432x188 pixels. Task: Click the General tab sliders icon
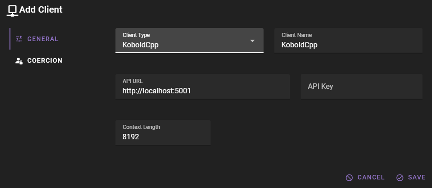pyautogui.click(x=19, y=39)
